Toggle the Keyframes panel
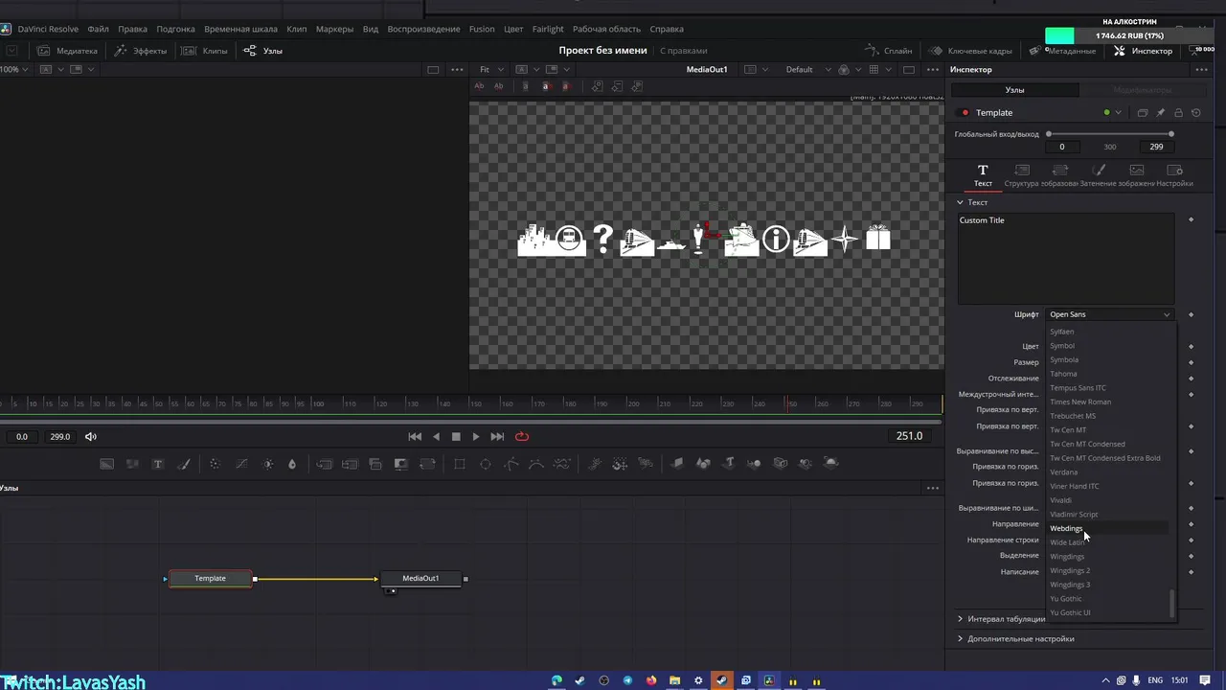This screenshot has height=690, width=1226. (x=970, y=51)
